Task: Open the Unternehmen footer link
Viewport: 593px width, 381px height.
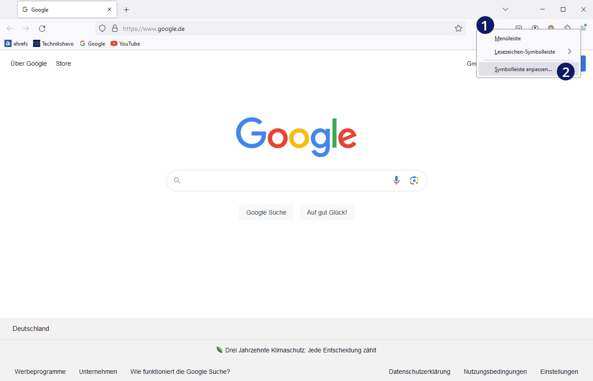Action: pyautogui.click(x=98, y=372)
